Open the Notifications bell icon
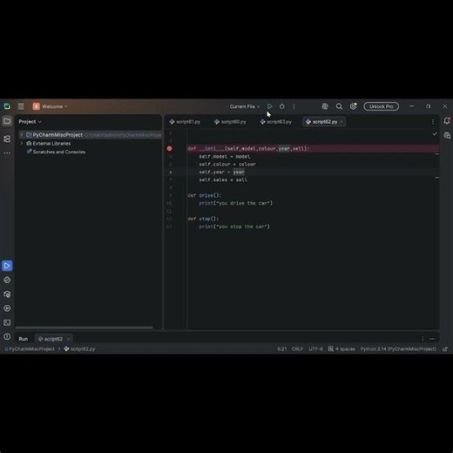 (x=447, y=121)
